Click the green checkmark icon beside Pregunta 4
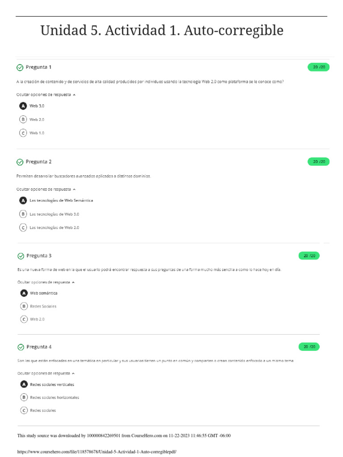Viewport: 343px width, 457px height. click(21, 347)
